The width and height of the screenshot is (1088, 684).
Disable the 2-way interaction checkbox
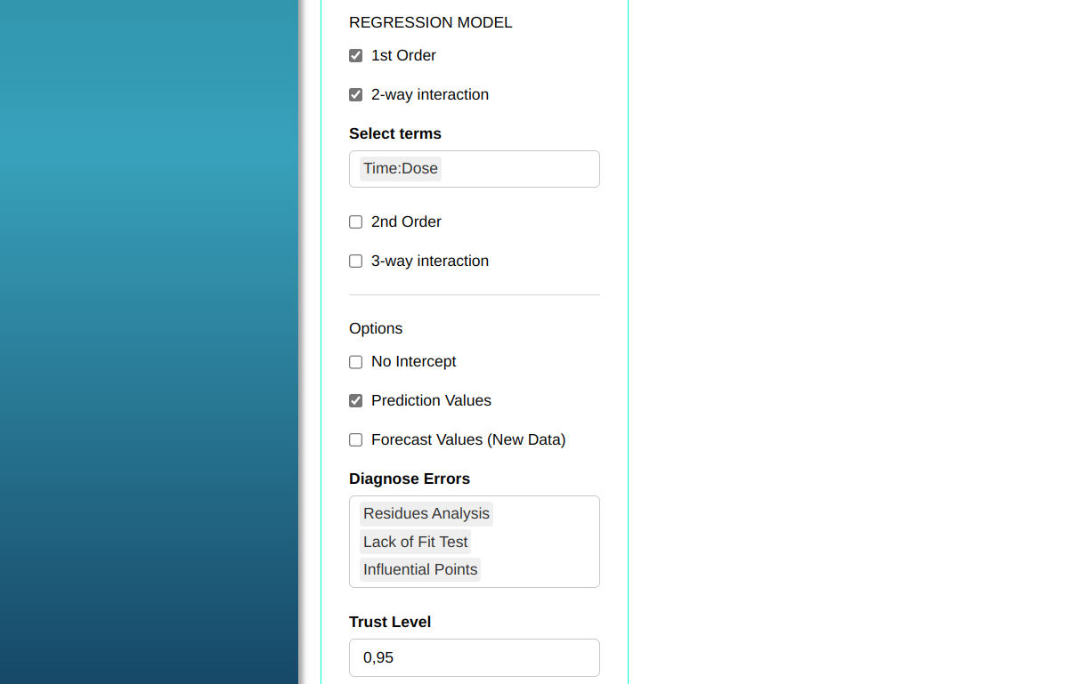[356, 95]
